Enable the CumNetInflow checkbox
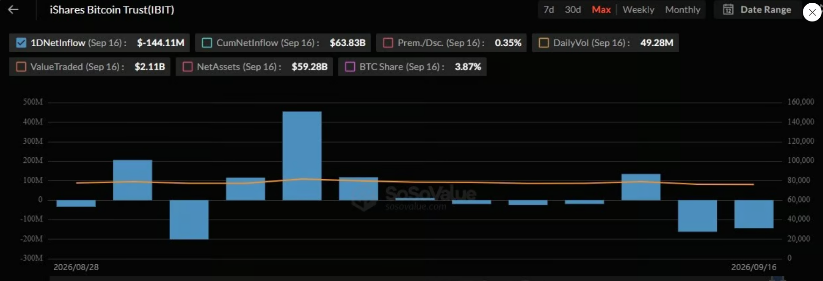This screenshot has width=823, height=281. pyautogui.click(x=207, y=42)
